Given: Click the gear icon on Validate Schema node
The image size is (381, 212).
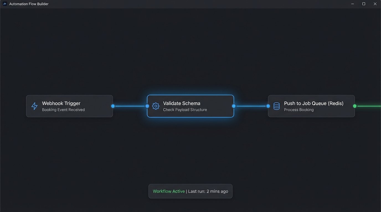Looking at the screenshot, I should (156, 106).
